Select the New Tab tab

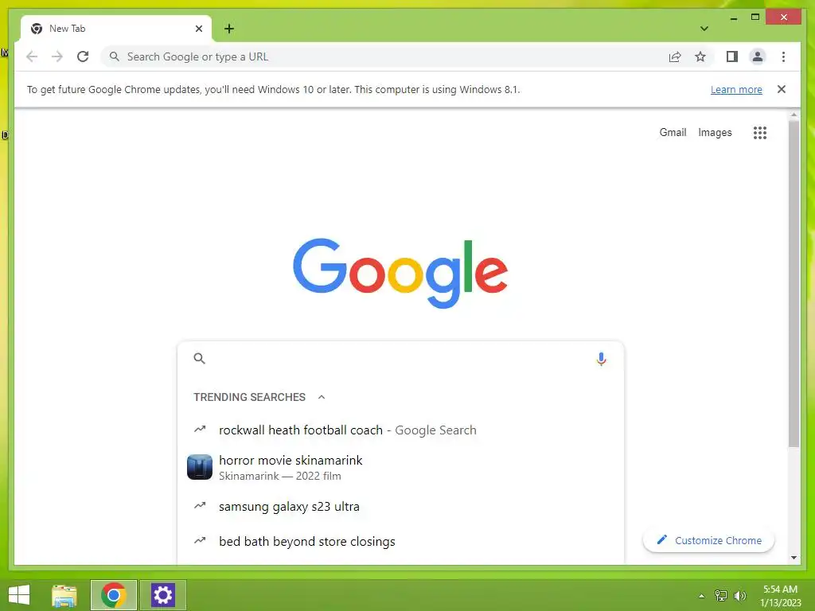[x=116, y=29]
